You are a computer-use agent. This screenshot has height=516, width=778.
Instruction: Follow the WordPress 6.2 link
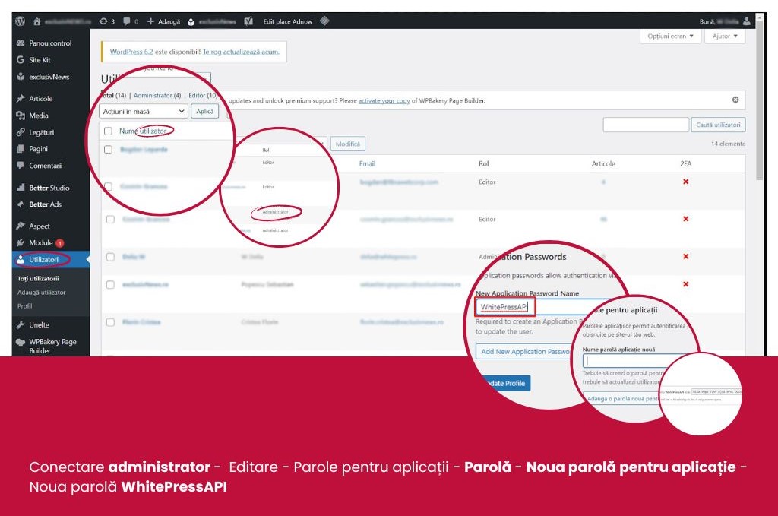[131, 52]
